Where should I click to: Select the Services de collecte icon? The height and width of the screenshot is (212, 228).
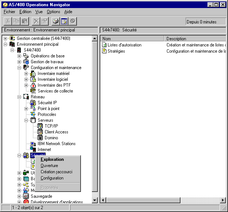click(x=33, y=91)
